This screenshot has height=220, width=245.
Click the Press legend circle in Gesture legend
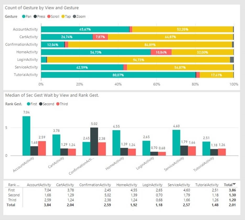(x=35, y=17)
